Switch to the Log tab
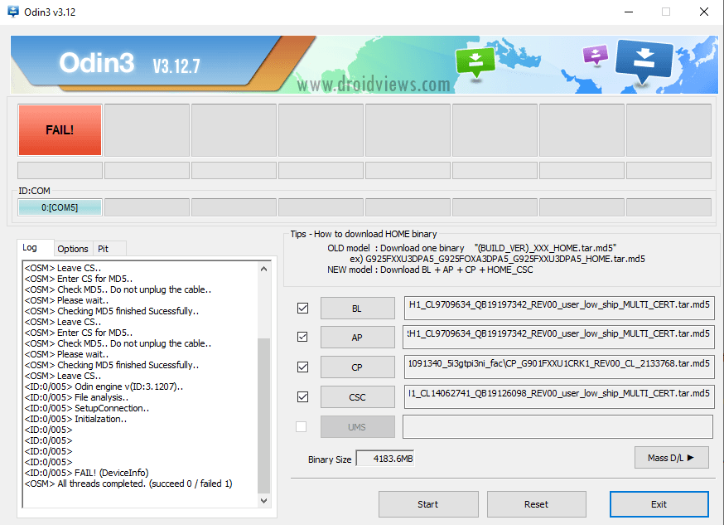The width and height of the screenshot is (724, 525). [x=35, y=248]
